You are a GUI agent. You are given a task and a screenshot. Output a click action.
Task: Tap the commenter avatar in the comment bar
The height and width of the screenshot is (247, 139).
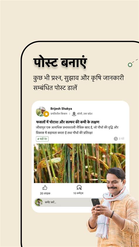(39, 202)
